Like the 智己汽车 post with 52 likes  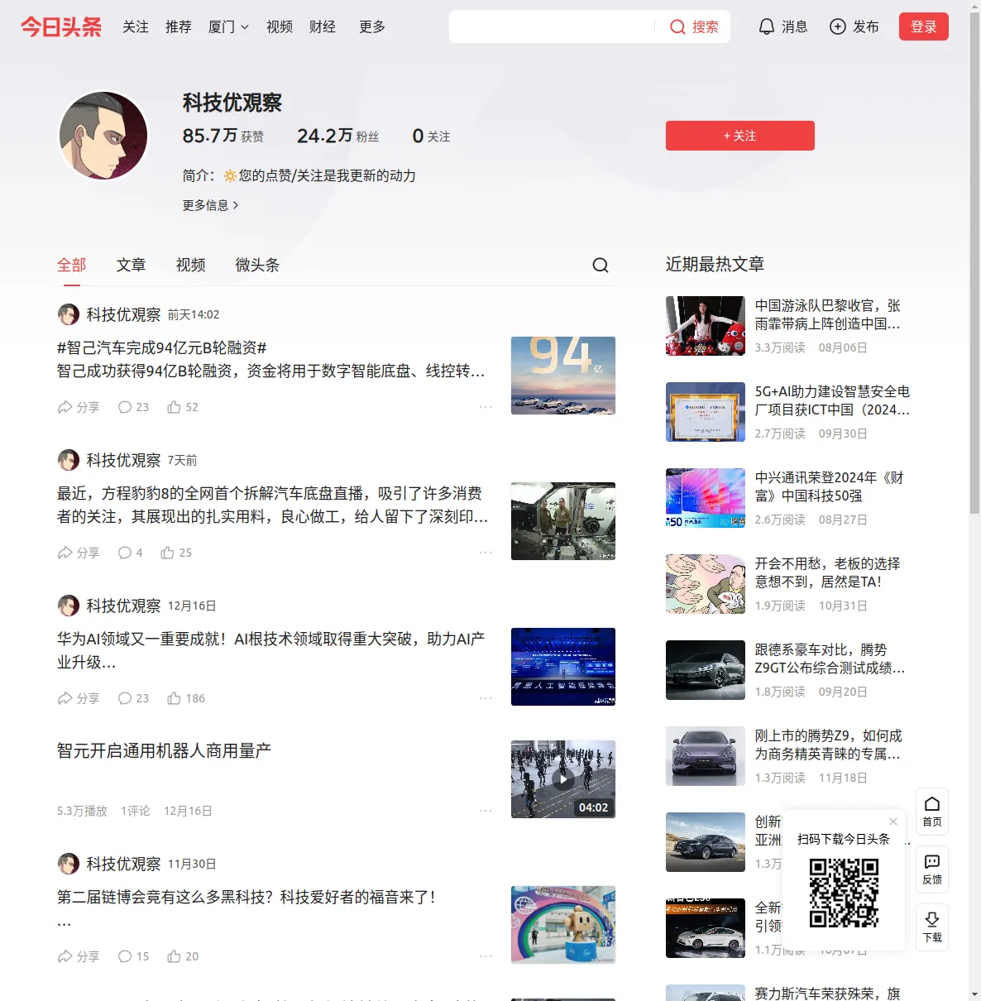(183, 407)
